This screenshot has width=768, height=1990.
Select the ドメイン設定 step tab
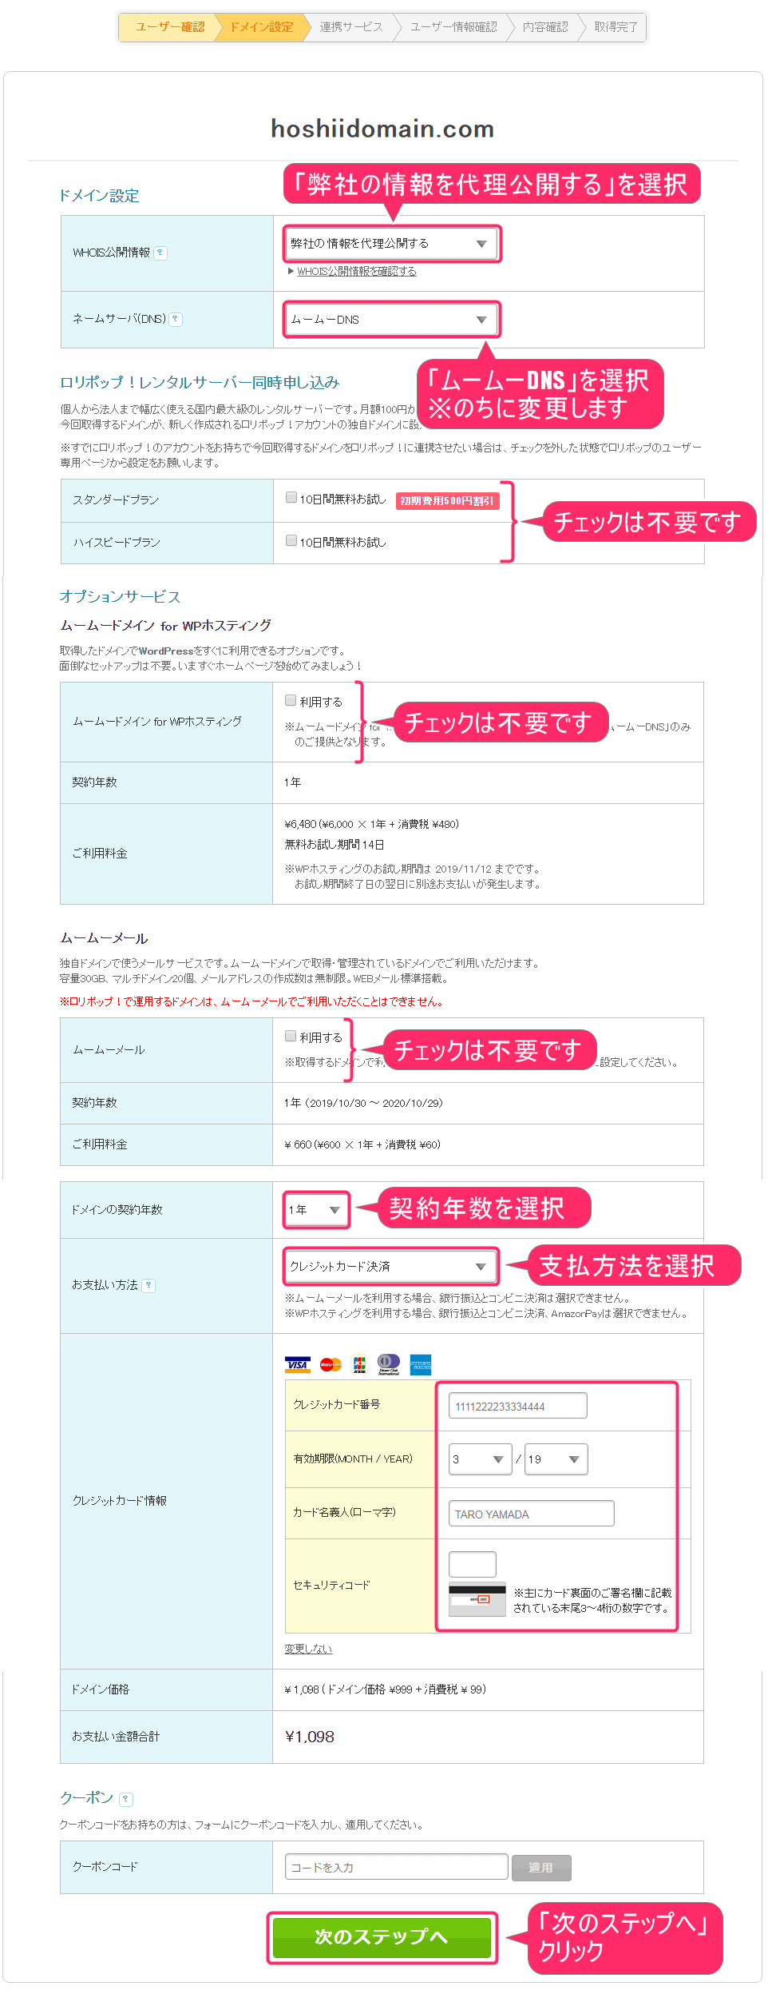coord(262,27)
